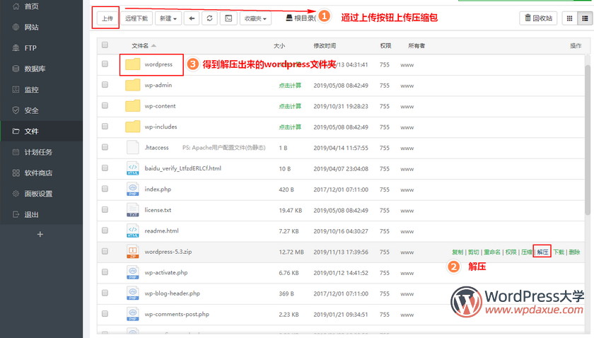Check the .htaccess row checkbox

click(x=105, y=147)
